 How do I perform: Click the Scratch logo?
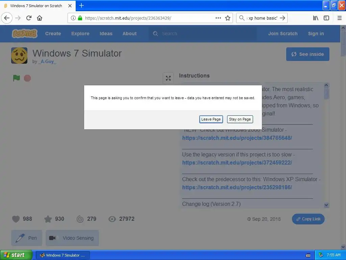pos(24,34)
